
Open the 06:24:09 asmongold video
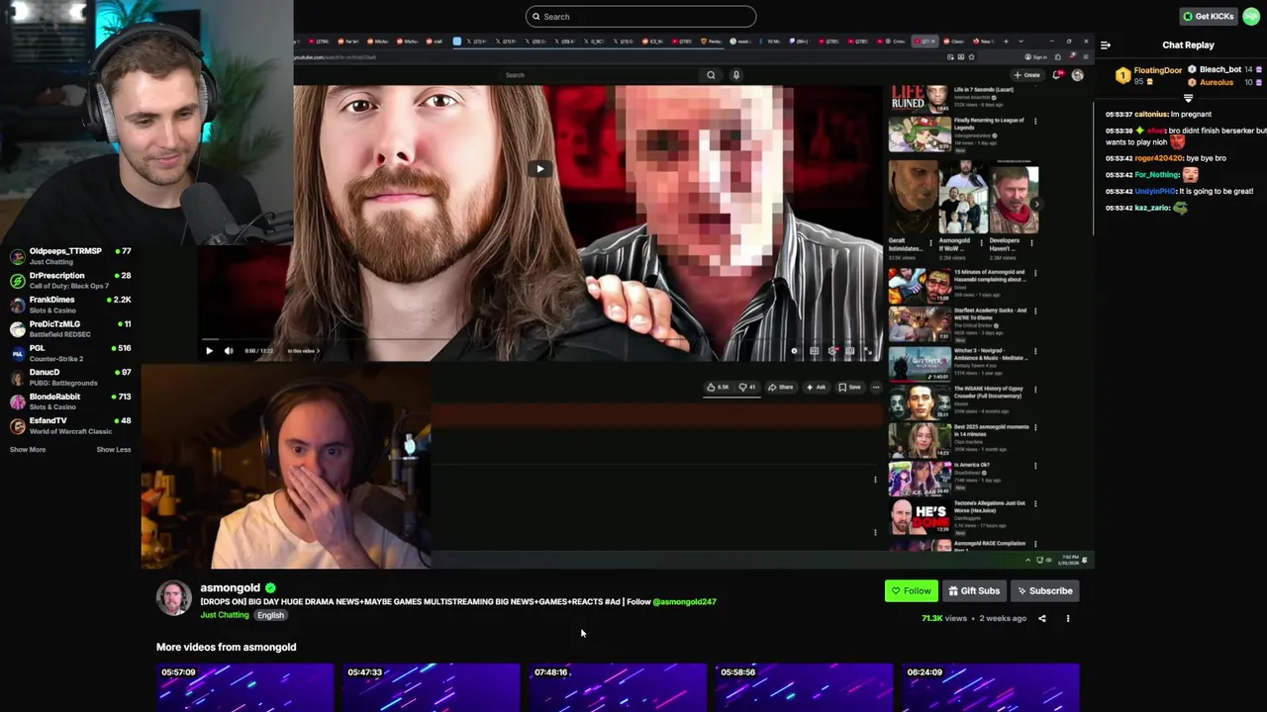(990, 688)
